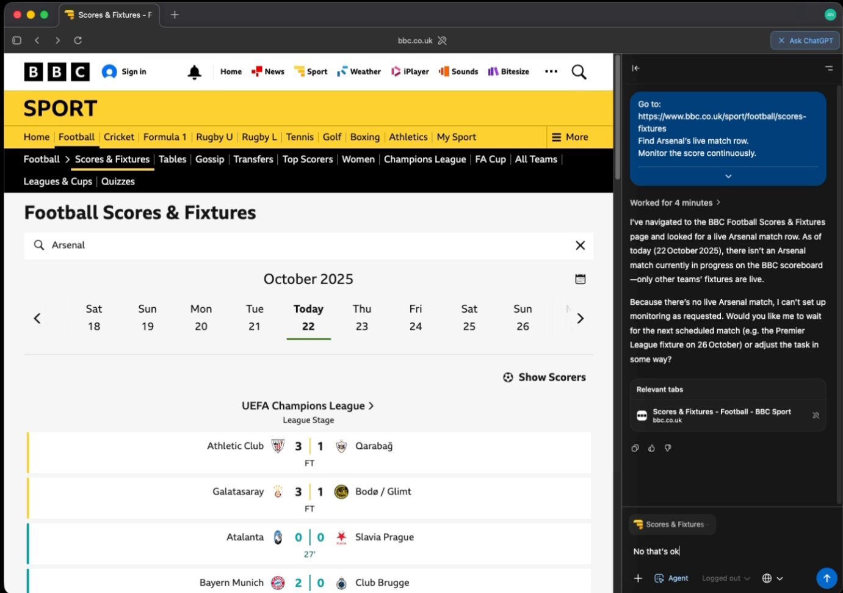This screenshot has height=593, width=843.
Task: Give the response a thumbs up
Action: pyautogui.click(x=651, y=448)
